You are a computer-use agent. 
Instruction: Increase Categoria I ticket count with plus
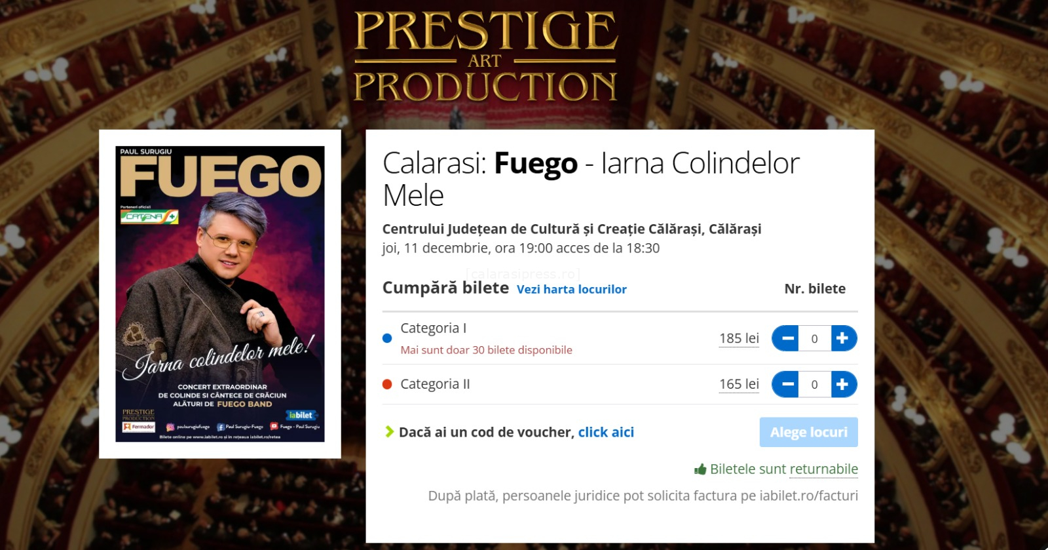point(844,338)
